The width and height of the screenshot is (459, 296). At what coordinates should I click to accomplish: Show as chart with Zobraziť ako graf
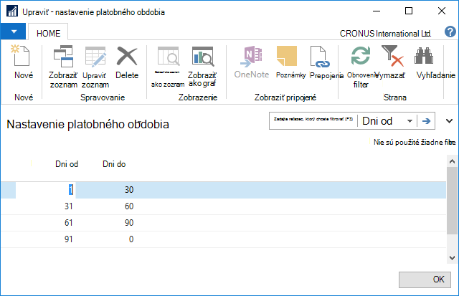tap(202, 56)
